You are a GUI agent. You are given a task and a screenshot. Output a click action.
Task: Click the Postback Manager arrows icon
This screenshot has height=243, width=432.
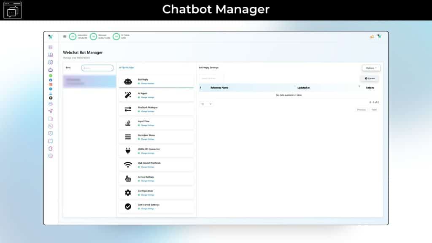pyautogui.click(x=128, y=108)
